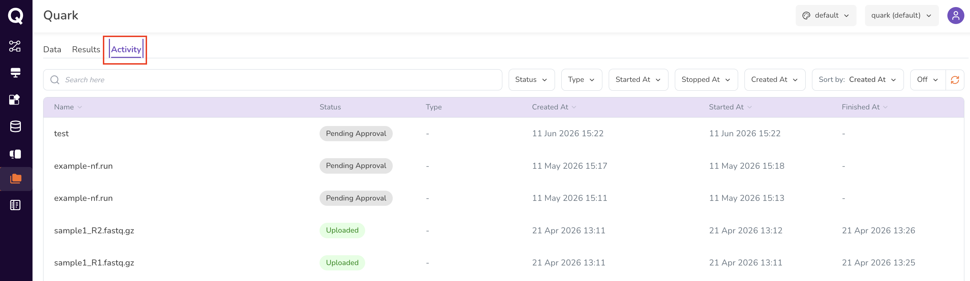The image size is (970, 281).
Task: Open the compute server sidebar icon
Action: 16,73
